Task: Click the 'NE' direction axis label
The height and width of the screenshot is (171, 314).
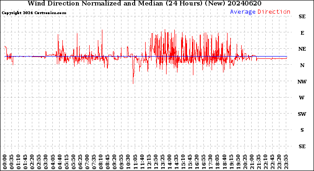Action: click(302, 49)
